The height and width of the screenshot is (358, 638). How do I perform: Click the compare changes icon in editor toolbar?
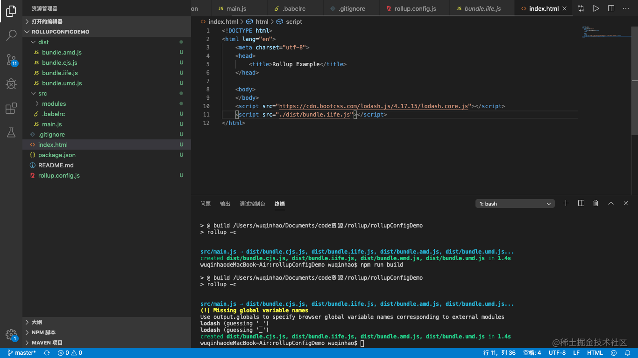(581, 8)
